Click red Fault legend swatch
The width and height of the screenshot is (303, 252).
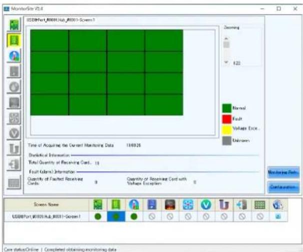[x=226, y=119]
